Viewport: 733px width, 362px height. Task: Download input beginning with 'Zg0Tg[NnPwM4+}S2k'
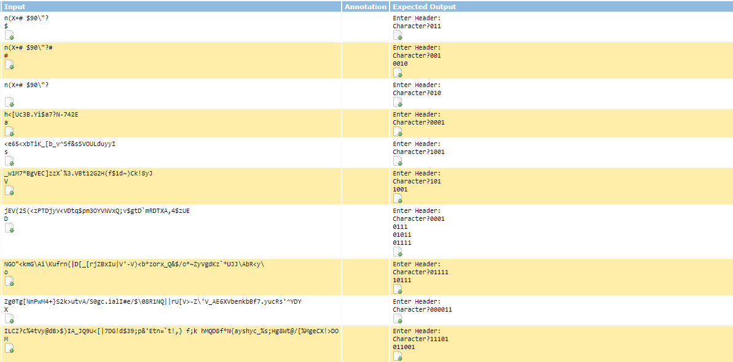tap(10, 318)
